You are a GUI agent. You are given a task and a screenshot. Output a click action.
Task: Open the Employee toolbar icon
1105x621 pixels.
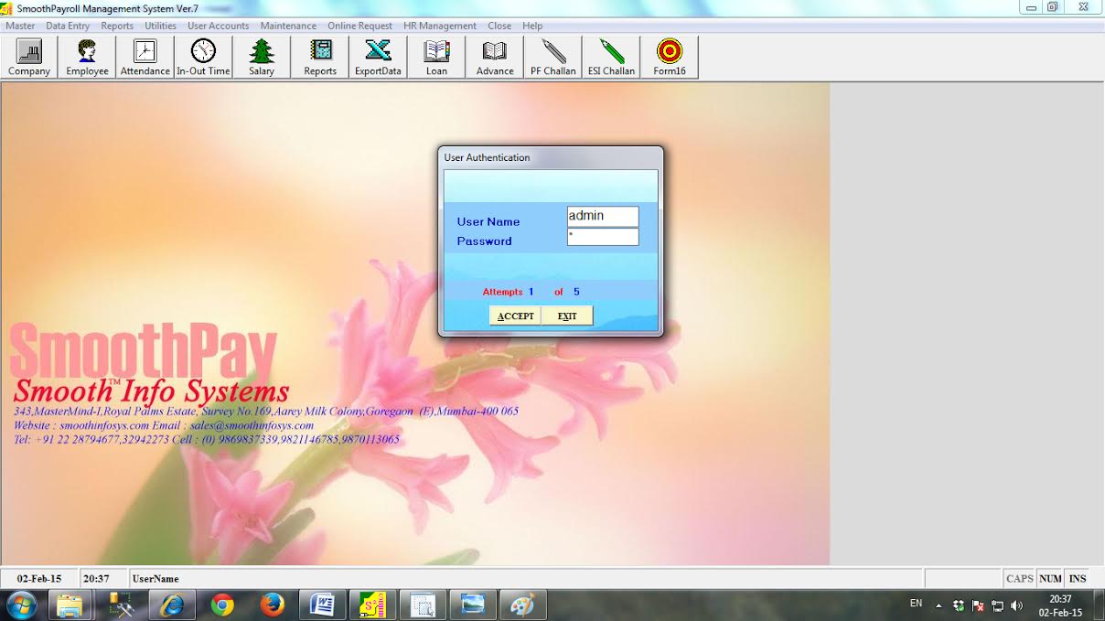[87, 57]
